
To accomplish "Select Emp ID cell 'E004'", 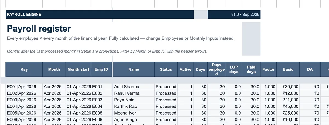I will click(x=101, y=106).
